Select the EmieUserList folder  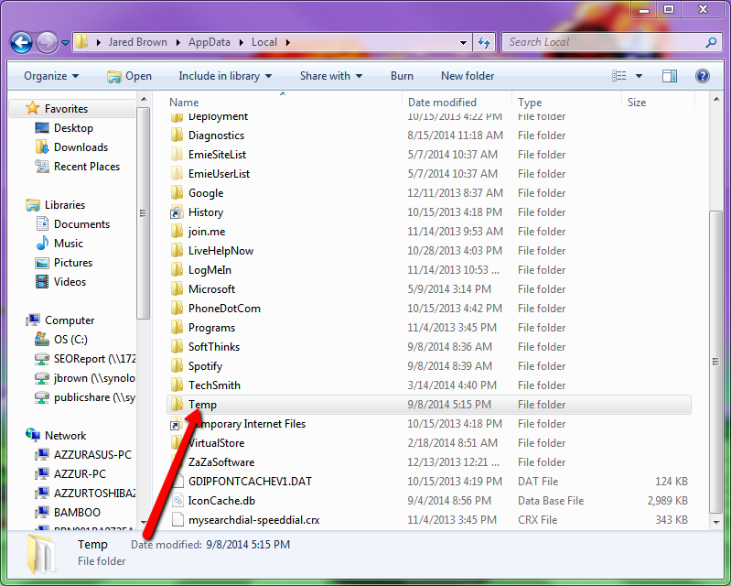tap(219, 174)
